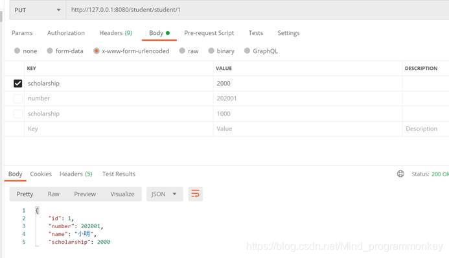Open the PUT method dropdown
This screenshot has width=449, height=258.
(38, 10)
